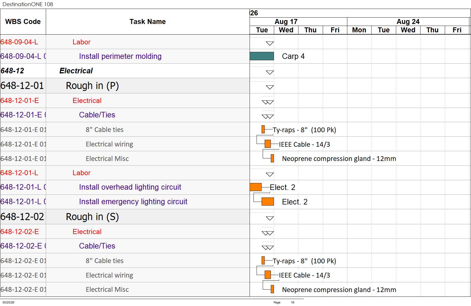Click the Neoprene compression gland bar under Rough in (S)

click(x=272, y=289)
